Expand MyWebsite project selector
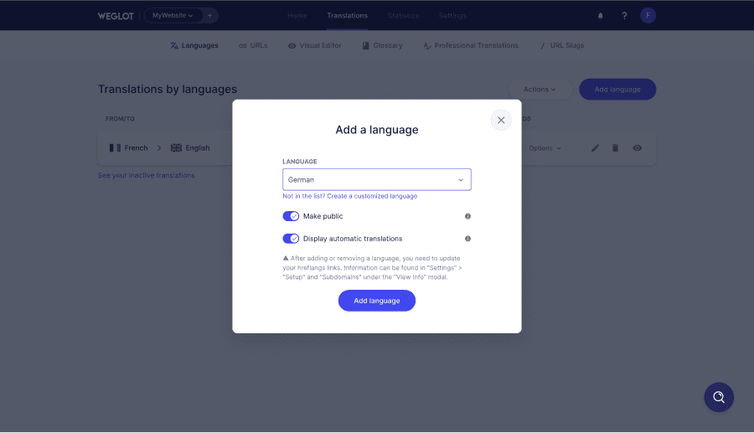This screenshot has width=754, height=433. coord(173,15)
